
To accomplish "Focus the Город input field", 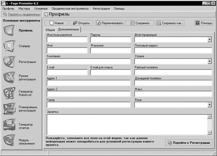I will tap(89, 105).
